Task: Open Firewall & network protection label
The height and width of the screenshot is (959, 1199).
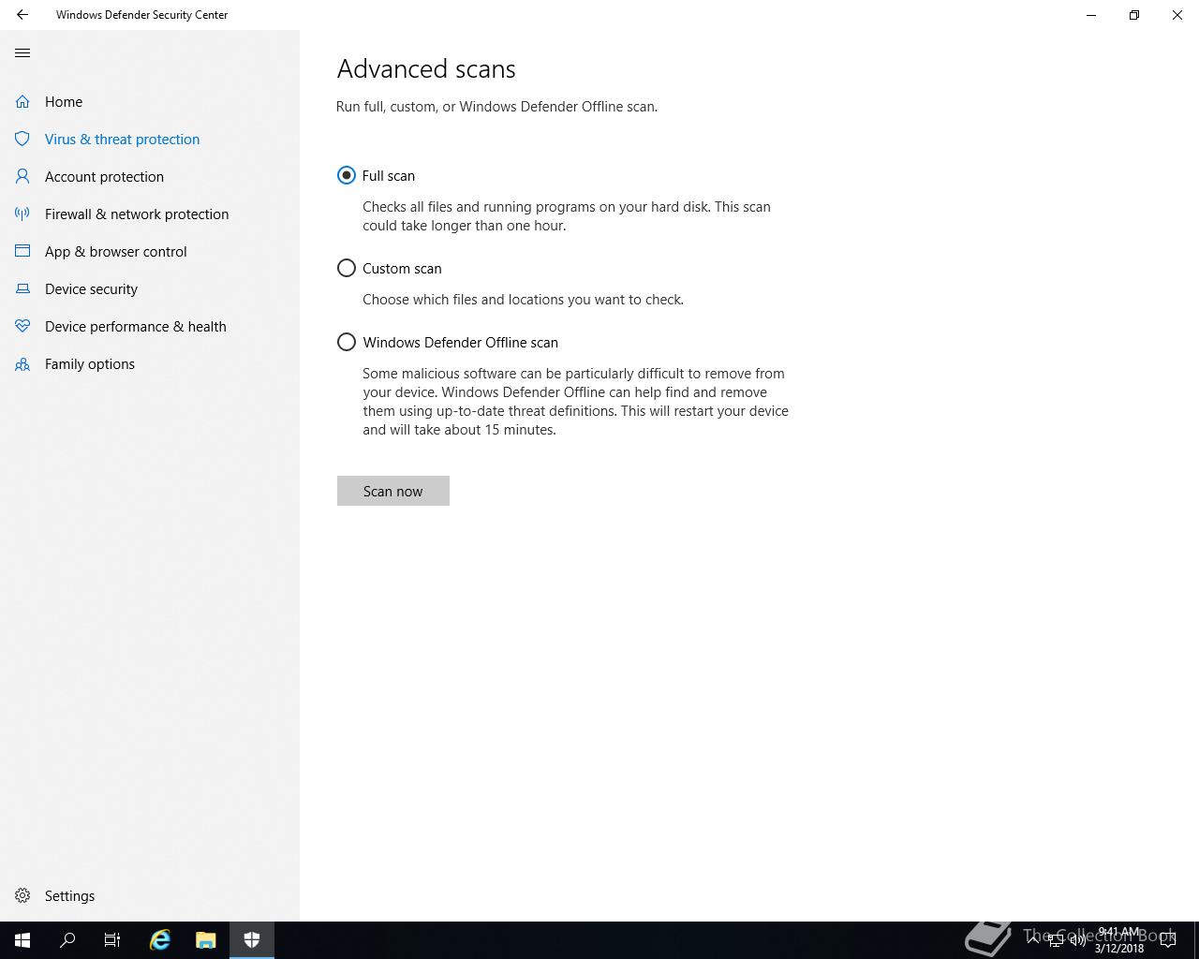Action: click(137, 214)
